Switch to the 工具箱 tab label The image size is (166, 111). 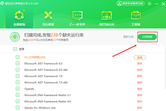click(136, 25)
